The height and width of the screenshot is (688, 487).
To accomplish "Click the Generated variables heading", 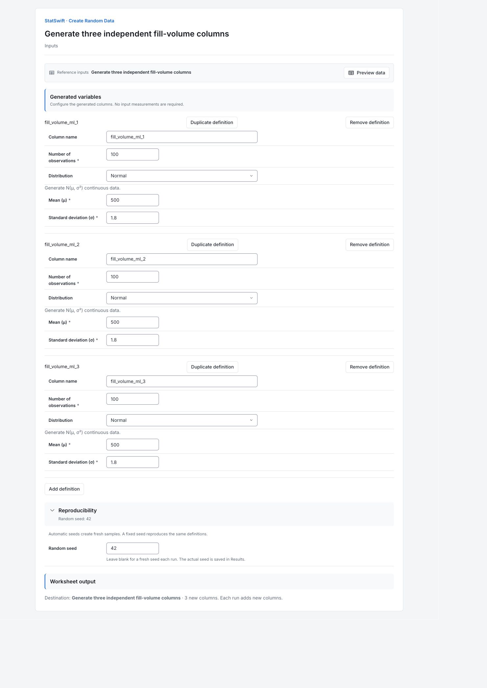I will click(76, 97).
